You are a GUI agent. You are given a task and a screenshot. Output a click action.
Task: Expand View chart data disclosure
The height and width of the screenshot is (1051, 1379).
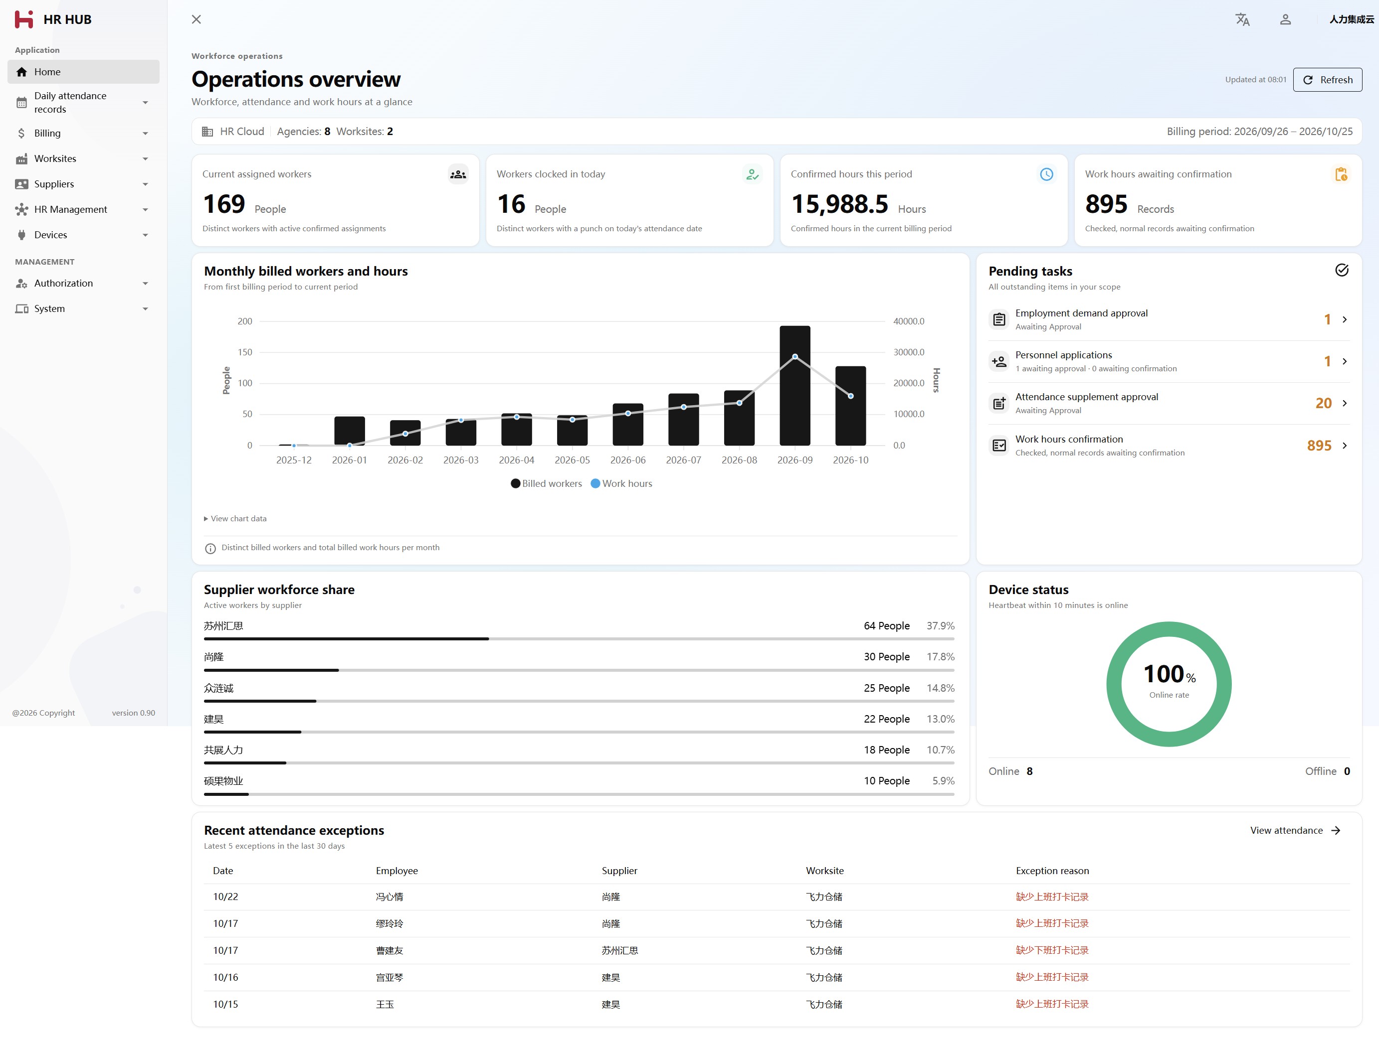(x=235, y=519)
